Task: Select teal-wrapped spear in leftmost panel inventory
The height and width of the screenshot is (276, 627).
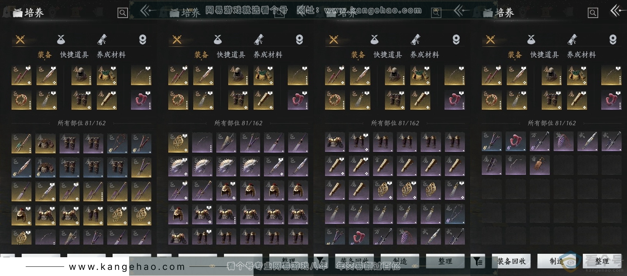Action: [22, 143]
